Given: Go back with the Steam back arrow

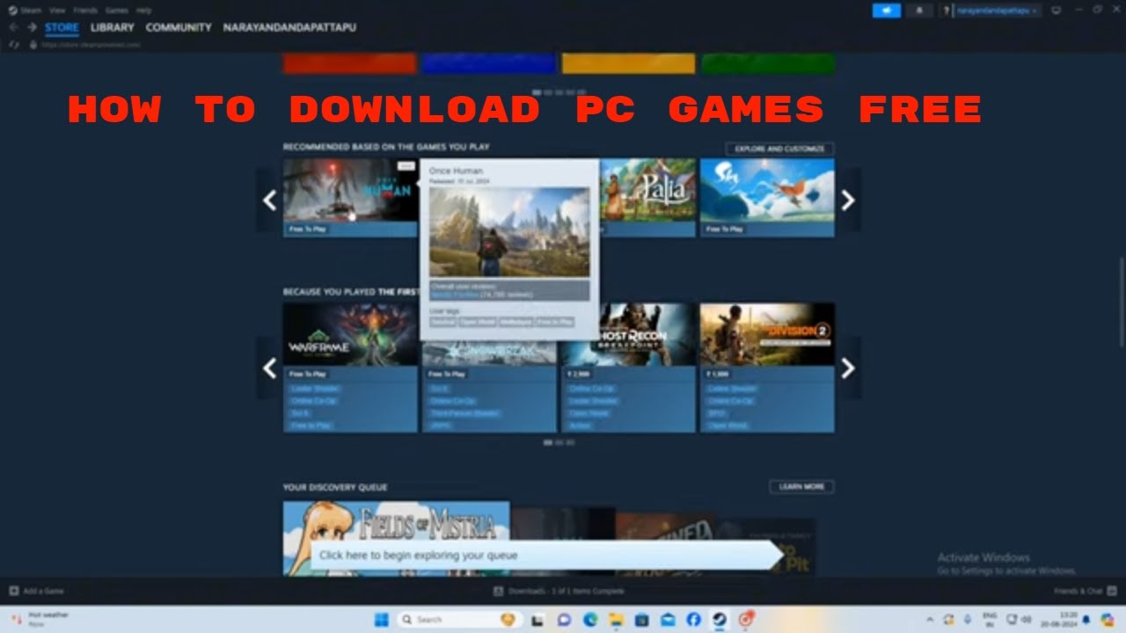Looking at the screenshot, I should click(x=13, y=27).
